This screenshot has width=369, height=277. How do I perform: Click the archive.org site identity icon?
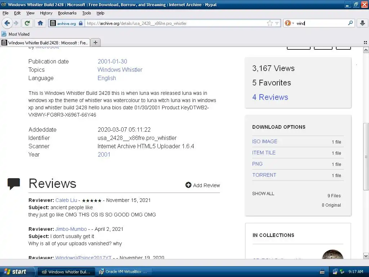coord(53,23)
